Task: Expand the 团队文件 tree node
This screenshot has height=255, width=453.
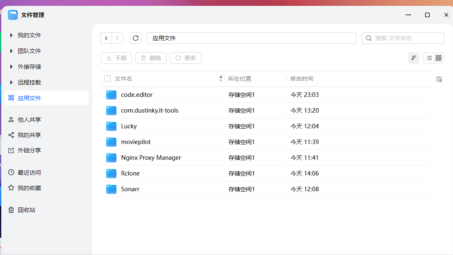Action: coord(11,51)
